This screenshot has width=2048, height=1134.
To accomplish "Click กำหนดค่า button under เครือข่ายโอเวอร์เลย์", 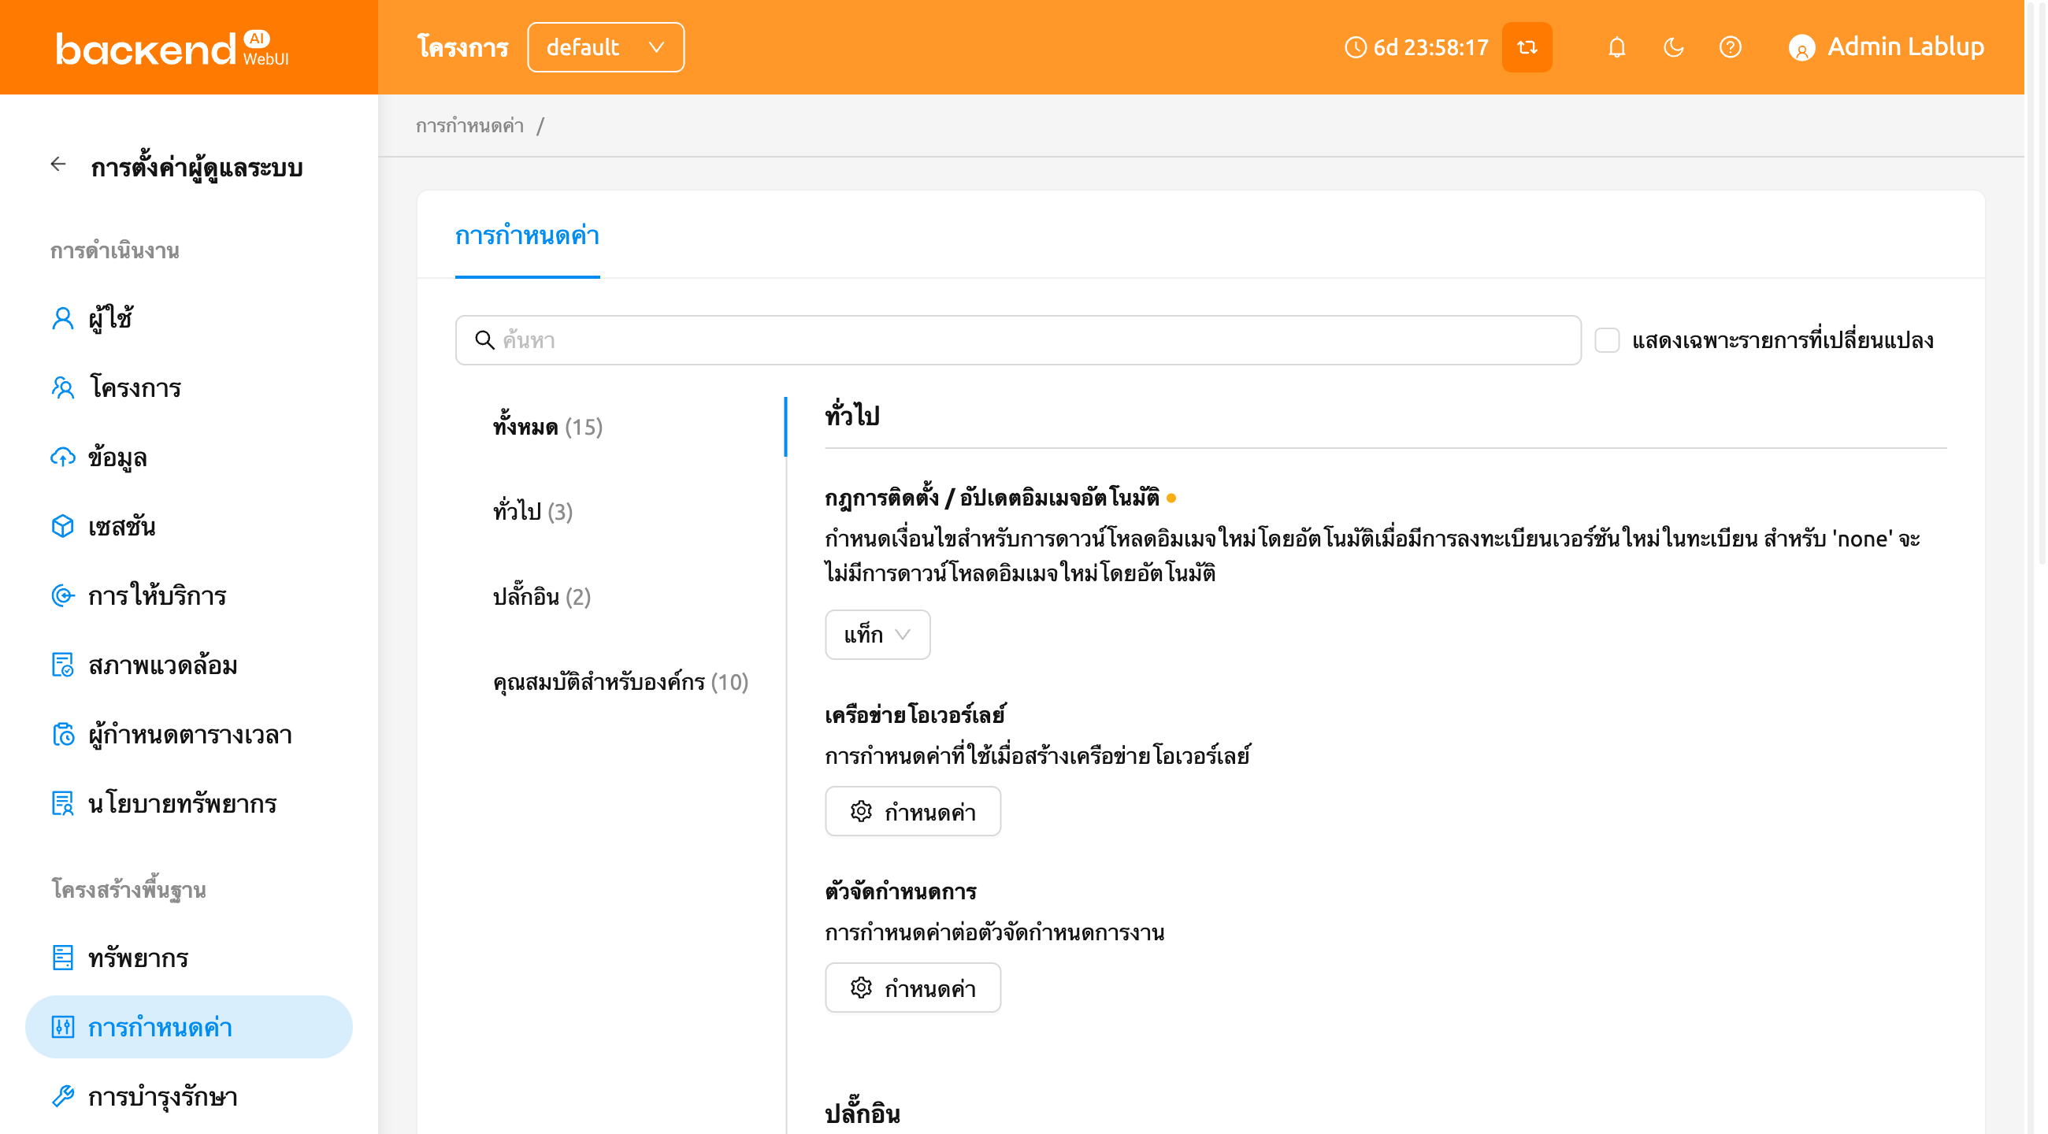I will pyautogui.click(x=913, y=811).
